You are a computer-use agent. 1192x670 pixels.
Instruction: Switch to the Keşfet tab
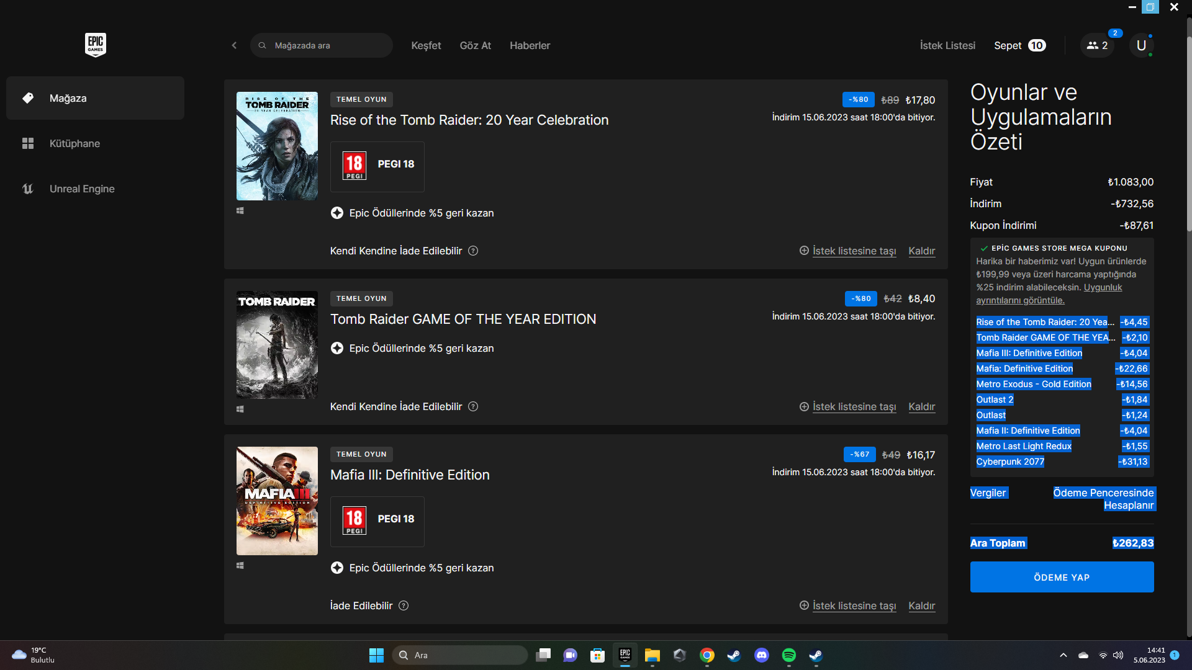point(426,45)
